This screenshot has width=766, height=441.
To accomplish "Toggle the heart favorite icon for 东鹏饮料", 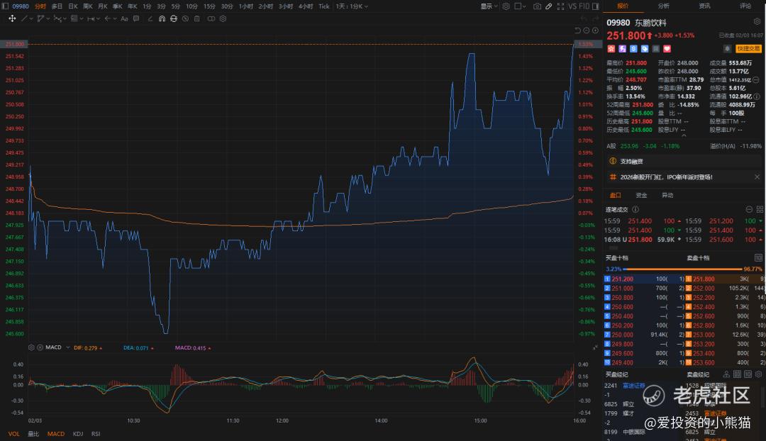I will coord(667,49).
